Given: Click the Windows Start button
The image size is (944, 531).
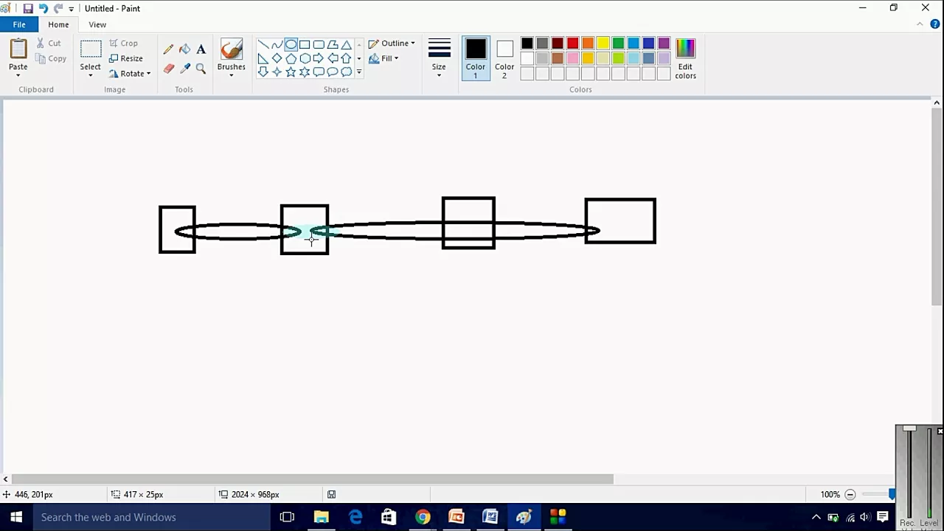Looking at the screenshot, I should (15, 517).
